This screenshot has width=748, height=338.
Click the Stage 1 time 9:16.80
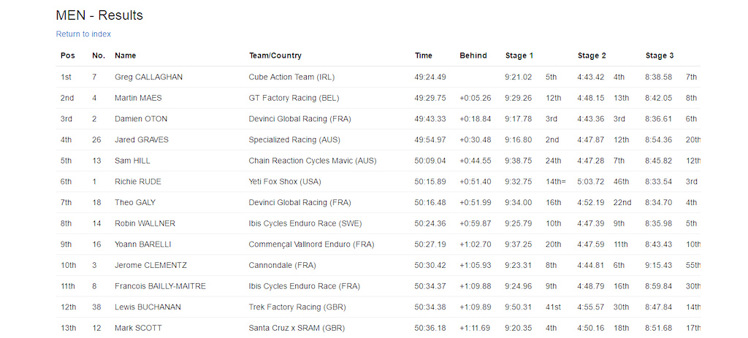[519, 140]
